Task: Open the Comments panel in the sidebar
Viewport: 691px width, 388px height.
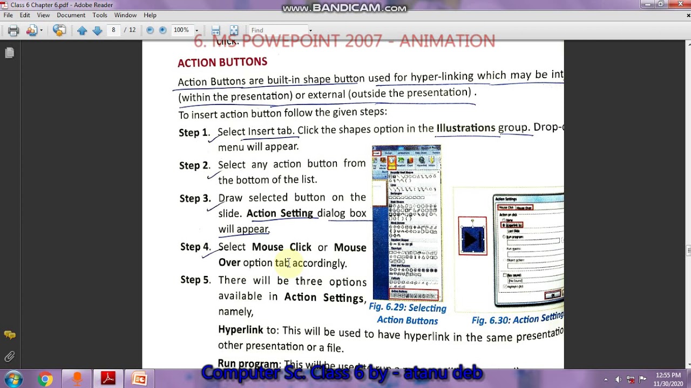Action: (x=9, y=335)
